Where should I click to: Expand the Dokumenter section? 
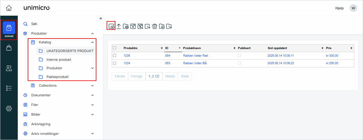[x=92, y=95]
